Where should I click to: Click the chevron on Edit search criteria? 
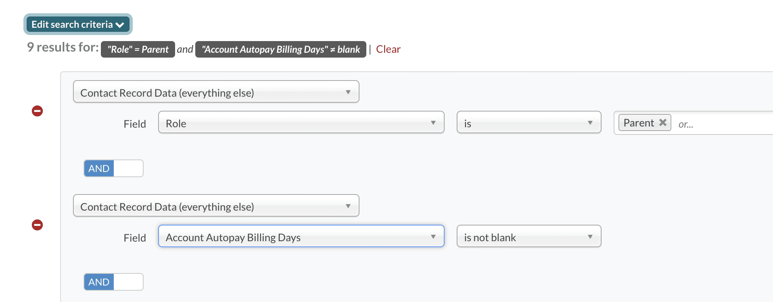coord(120,25)
